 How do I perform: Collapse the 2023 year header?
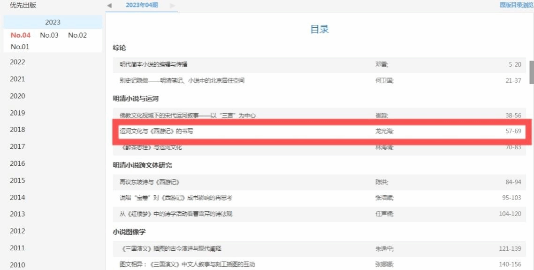tap(53, 22)
